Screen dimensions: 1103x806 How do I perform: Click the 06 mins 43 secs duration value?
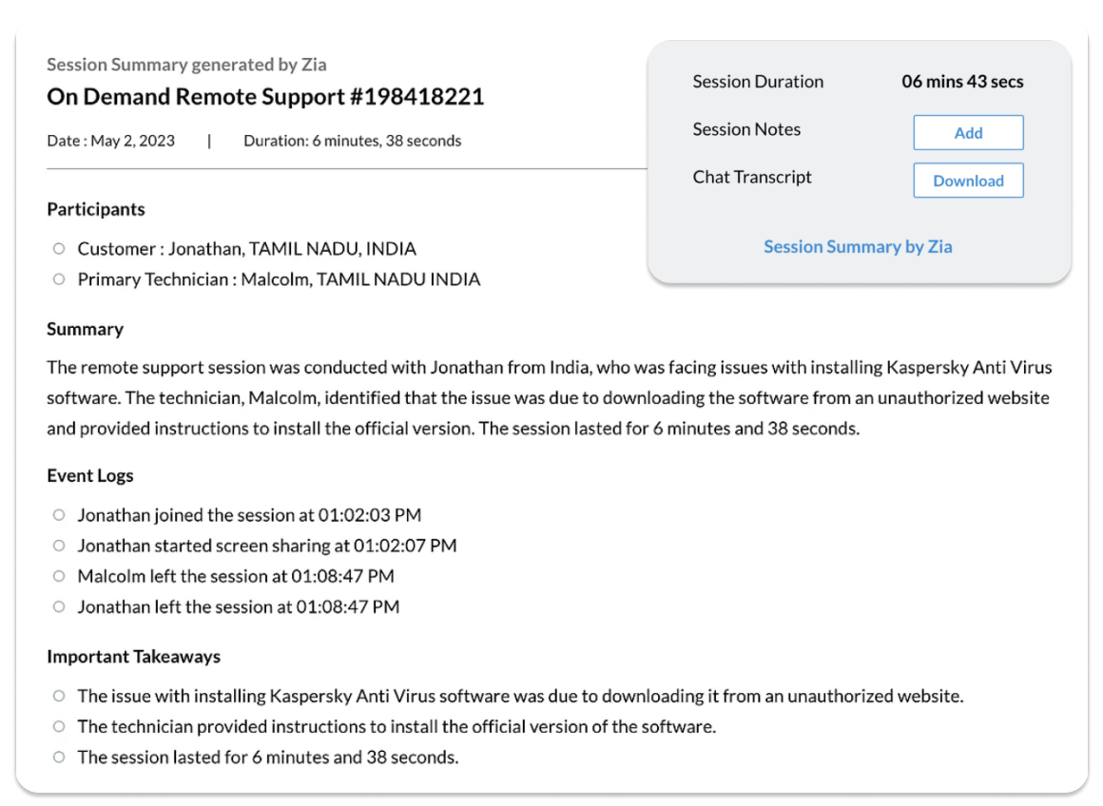tap(962, 82)
